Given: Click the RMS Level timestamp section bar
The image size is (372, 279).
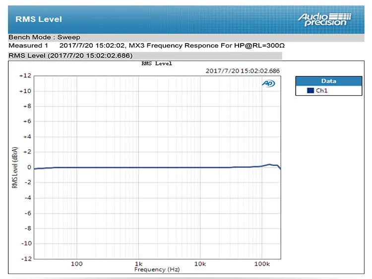Looking at the screenshot, I should pyautogui.click(x=145, y=56).
